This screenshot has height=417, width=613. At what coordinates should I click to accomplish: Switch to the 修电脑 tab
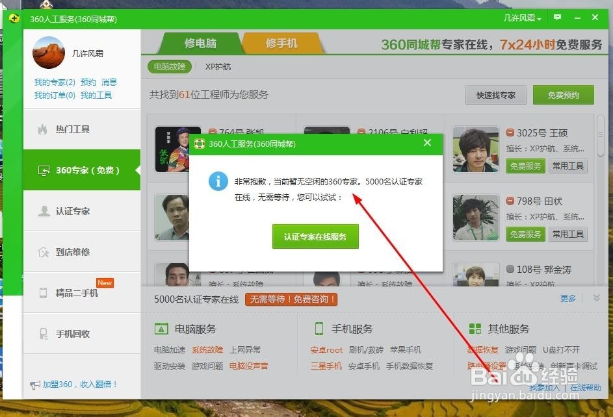[x=200, y=43]
